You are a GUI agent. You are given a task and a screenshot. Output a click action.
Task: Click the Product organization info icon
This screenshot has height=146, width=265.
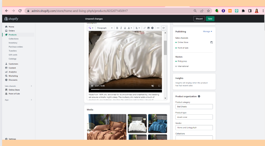point(199,96)
